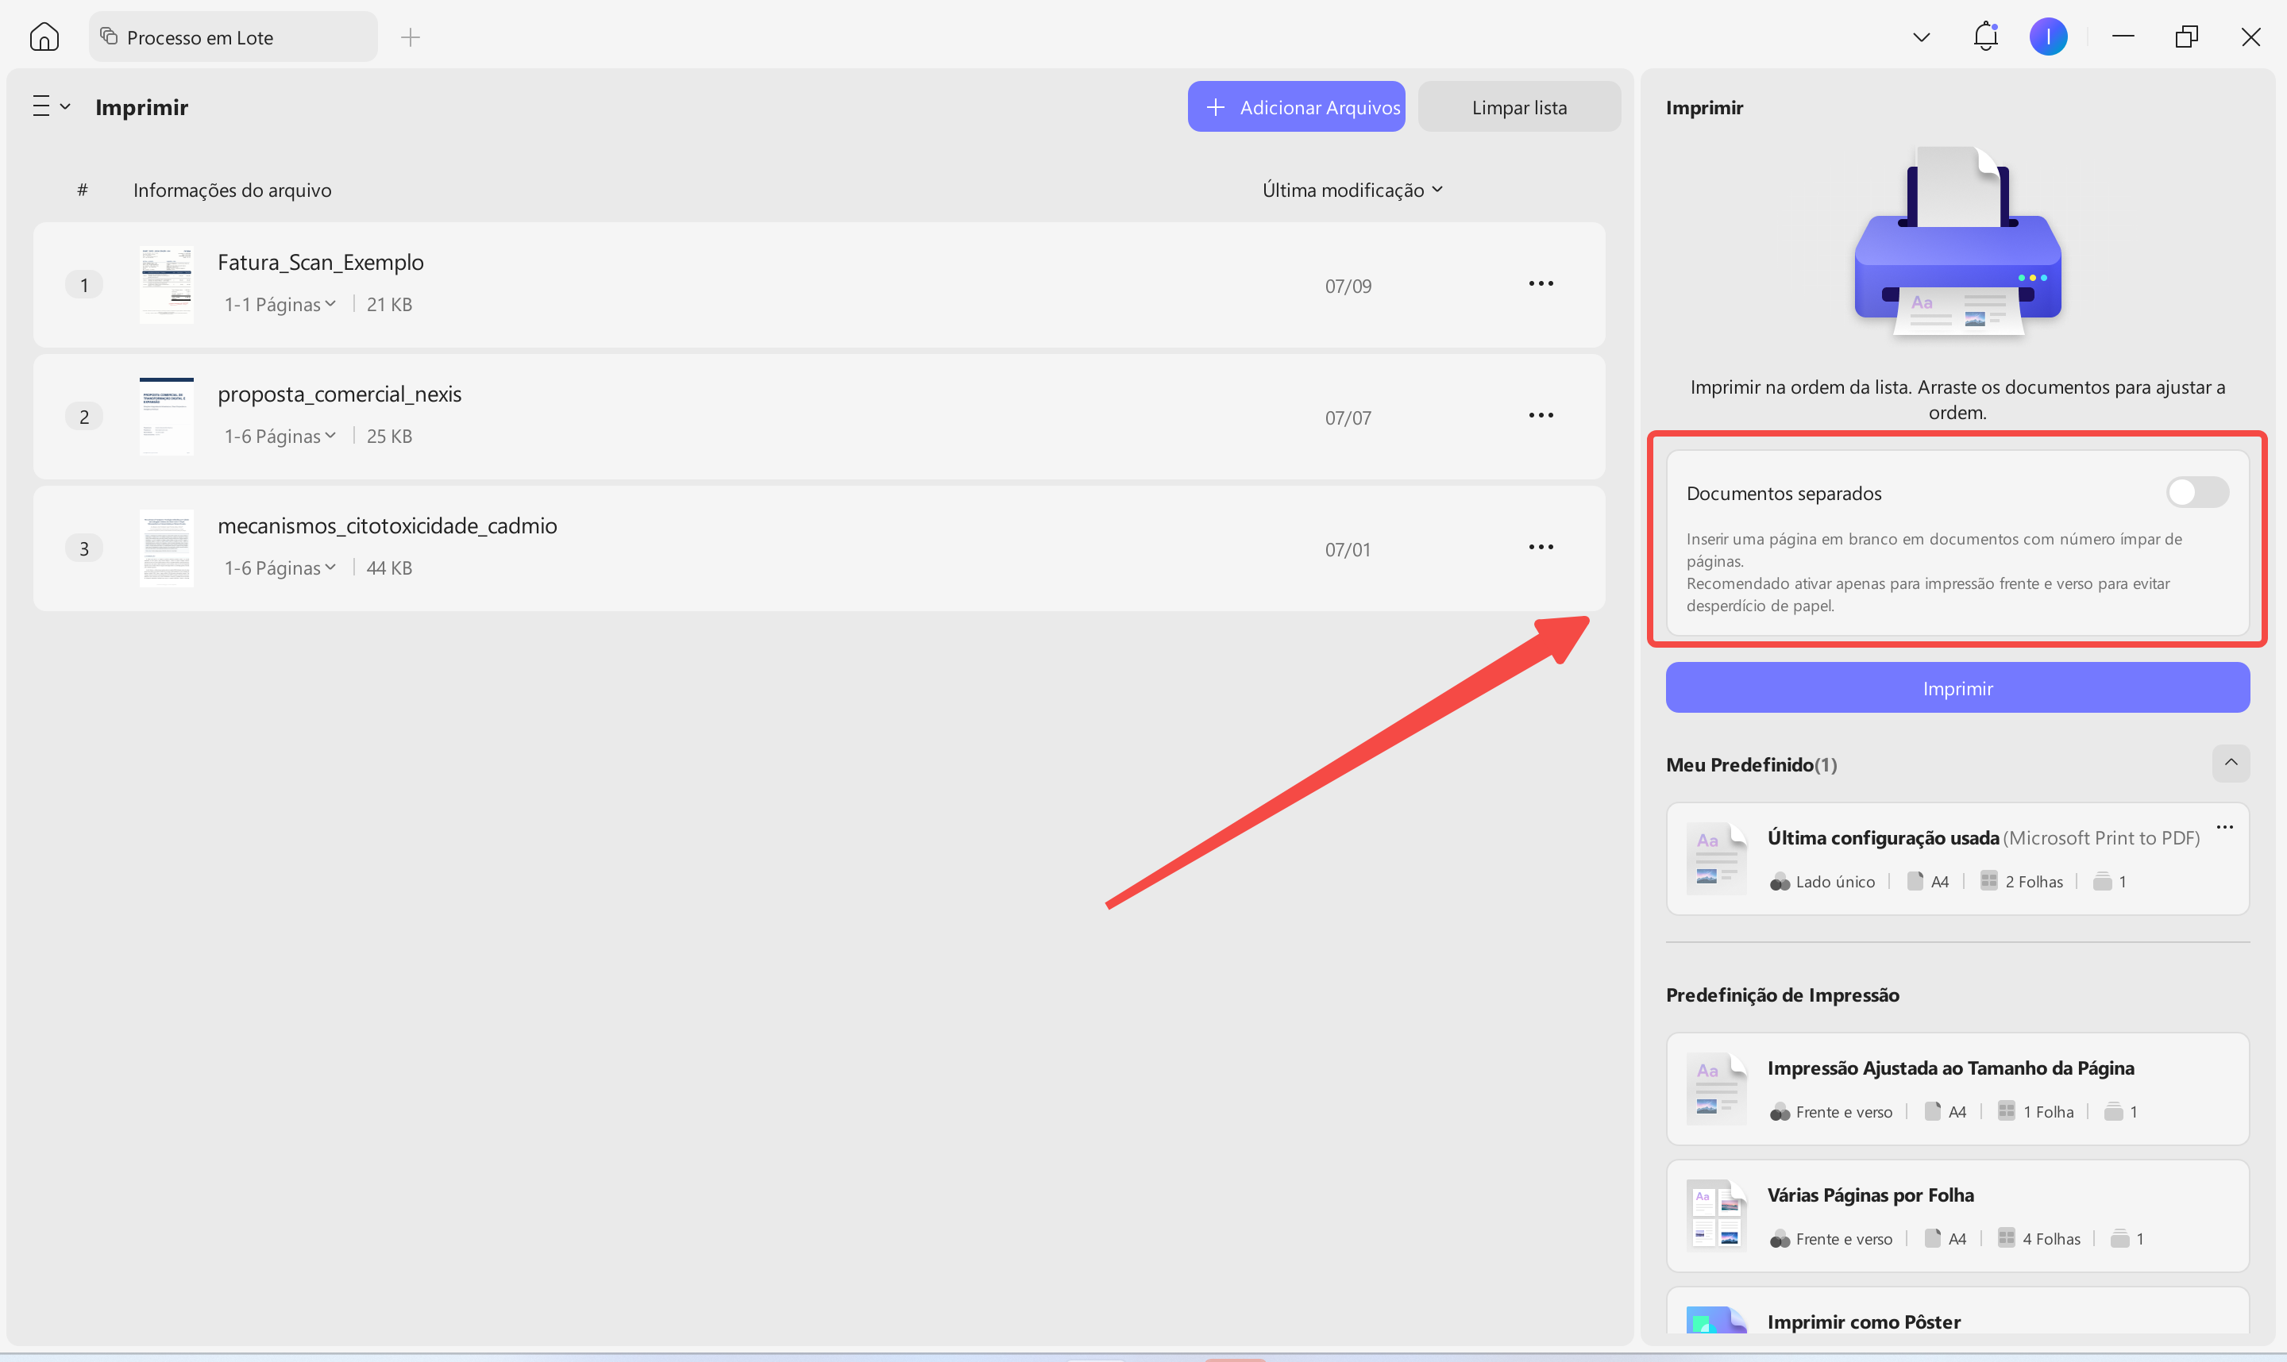Collapse the Meu Predefinido section
This screenshot has height=1362, width=2287.
pyautogui.click(x=2230, y=764)
